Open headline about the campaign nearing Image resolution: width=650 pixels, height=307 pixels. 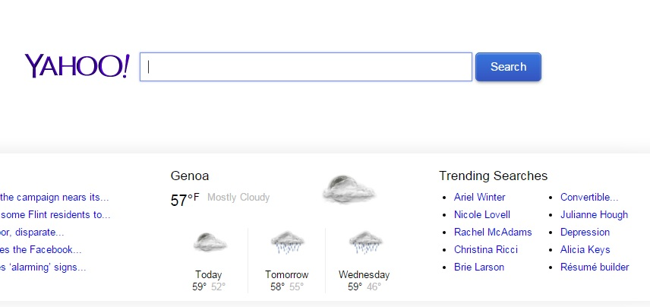tap(54, 197)
